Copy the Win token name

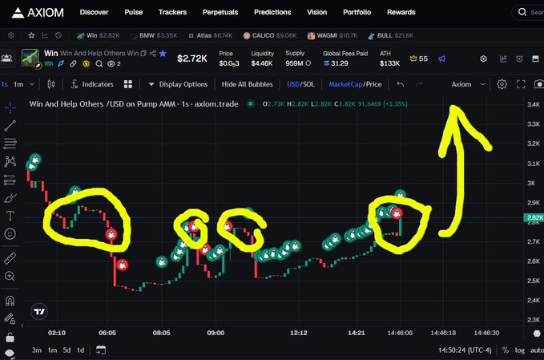point(143,53)
